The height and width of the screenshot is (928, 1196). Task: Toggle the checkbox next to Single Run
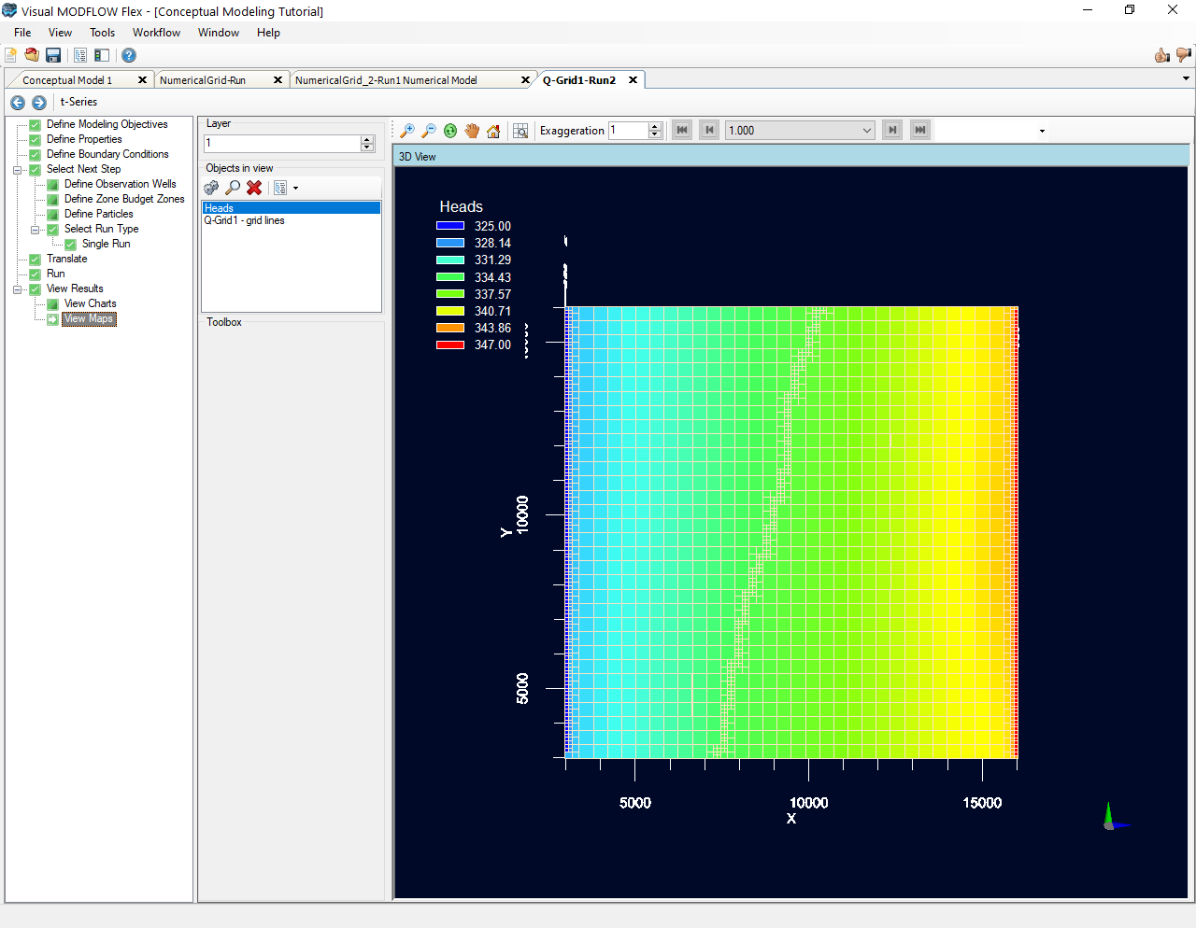click(71, 244)
